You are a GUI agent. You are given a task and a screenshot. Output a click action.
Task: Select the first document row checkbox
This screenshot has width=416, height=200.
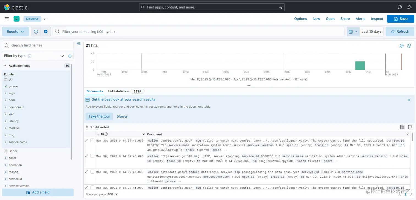(x=92, y=140)
